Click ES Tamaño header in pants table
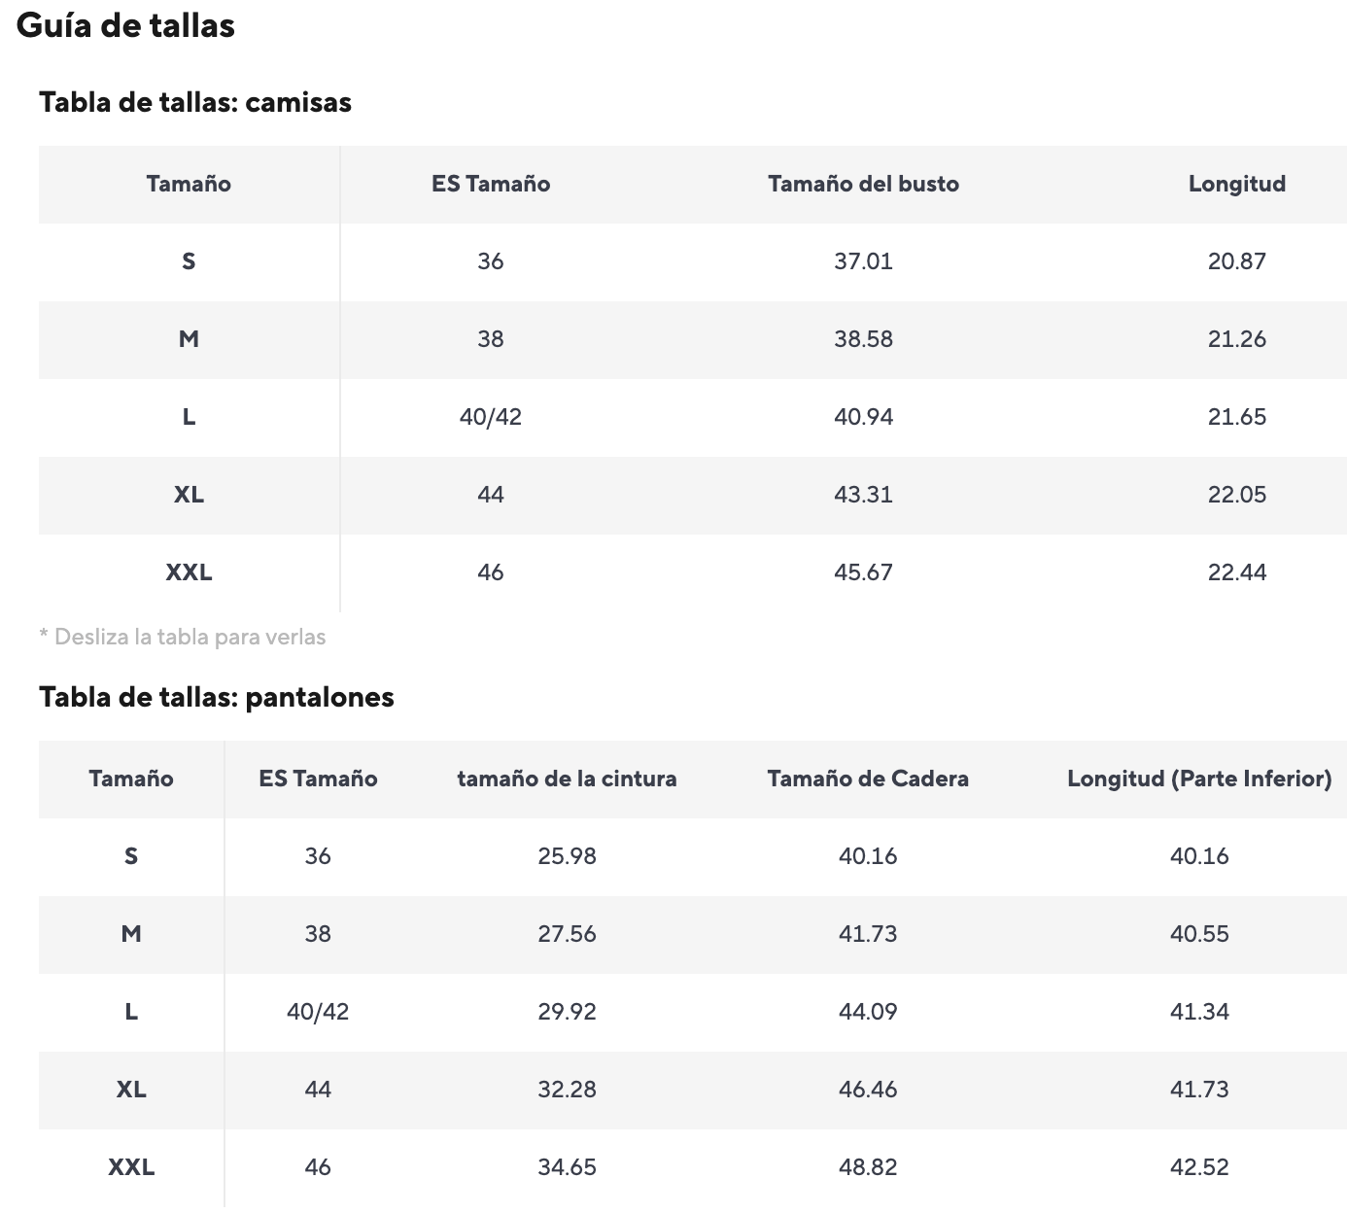Viewport: 1347px width, 1213px height. [318, 779]
